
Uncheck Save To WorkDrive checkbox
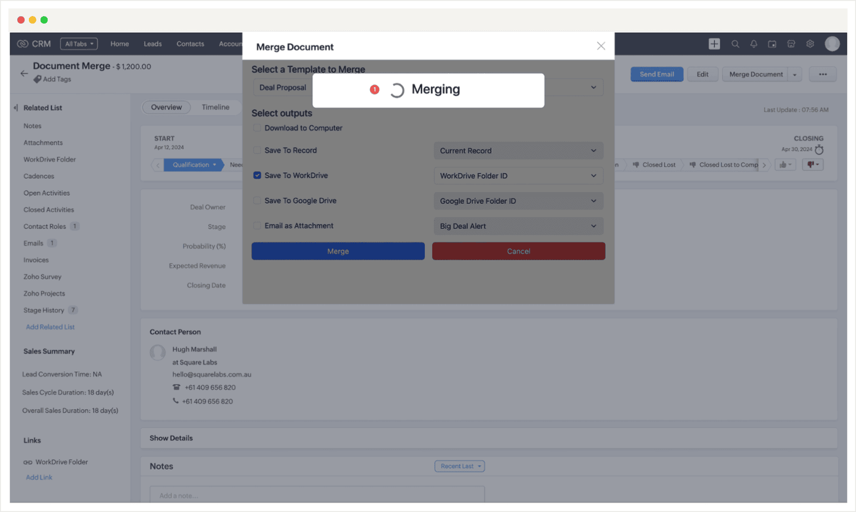pos(257,175)
